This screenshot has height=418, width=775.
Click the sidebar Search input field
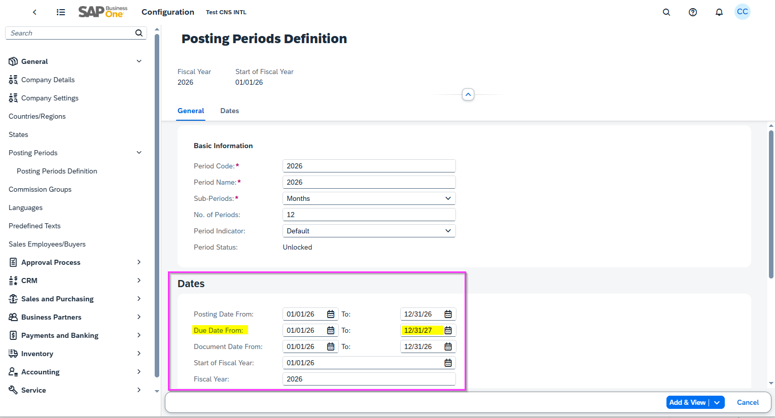tap(71, 32)
